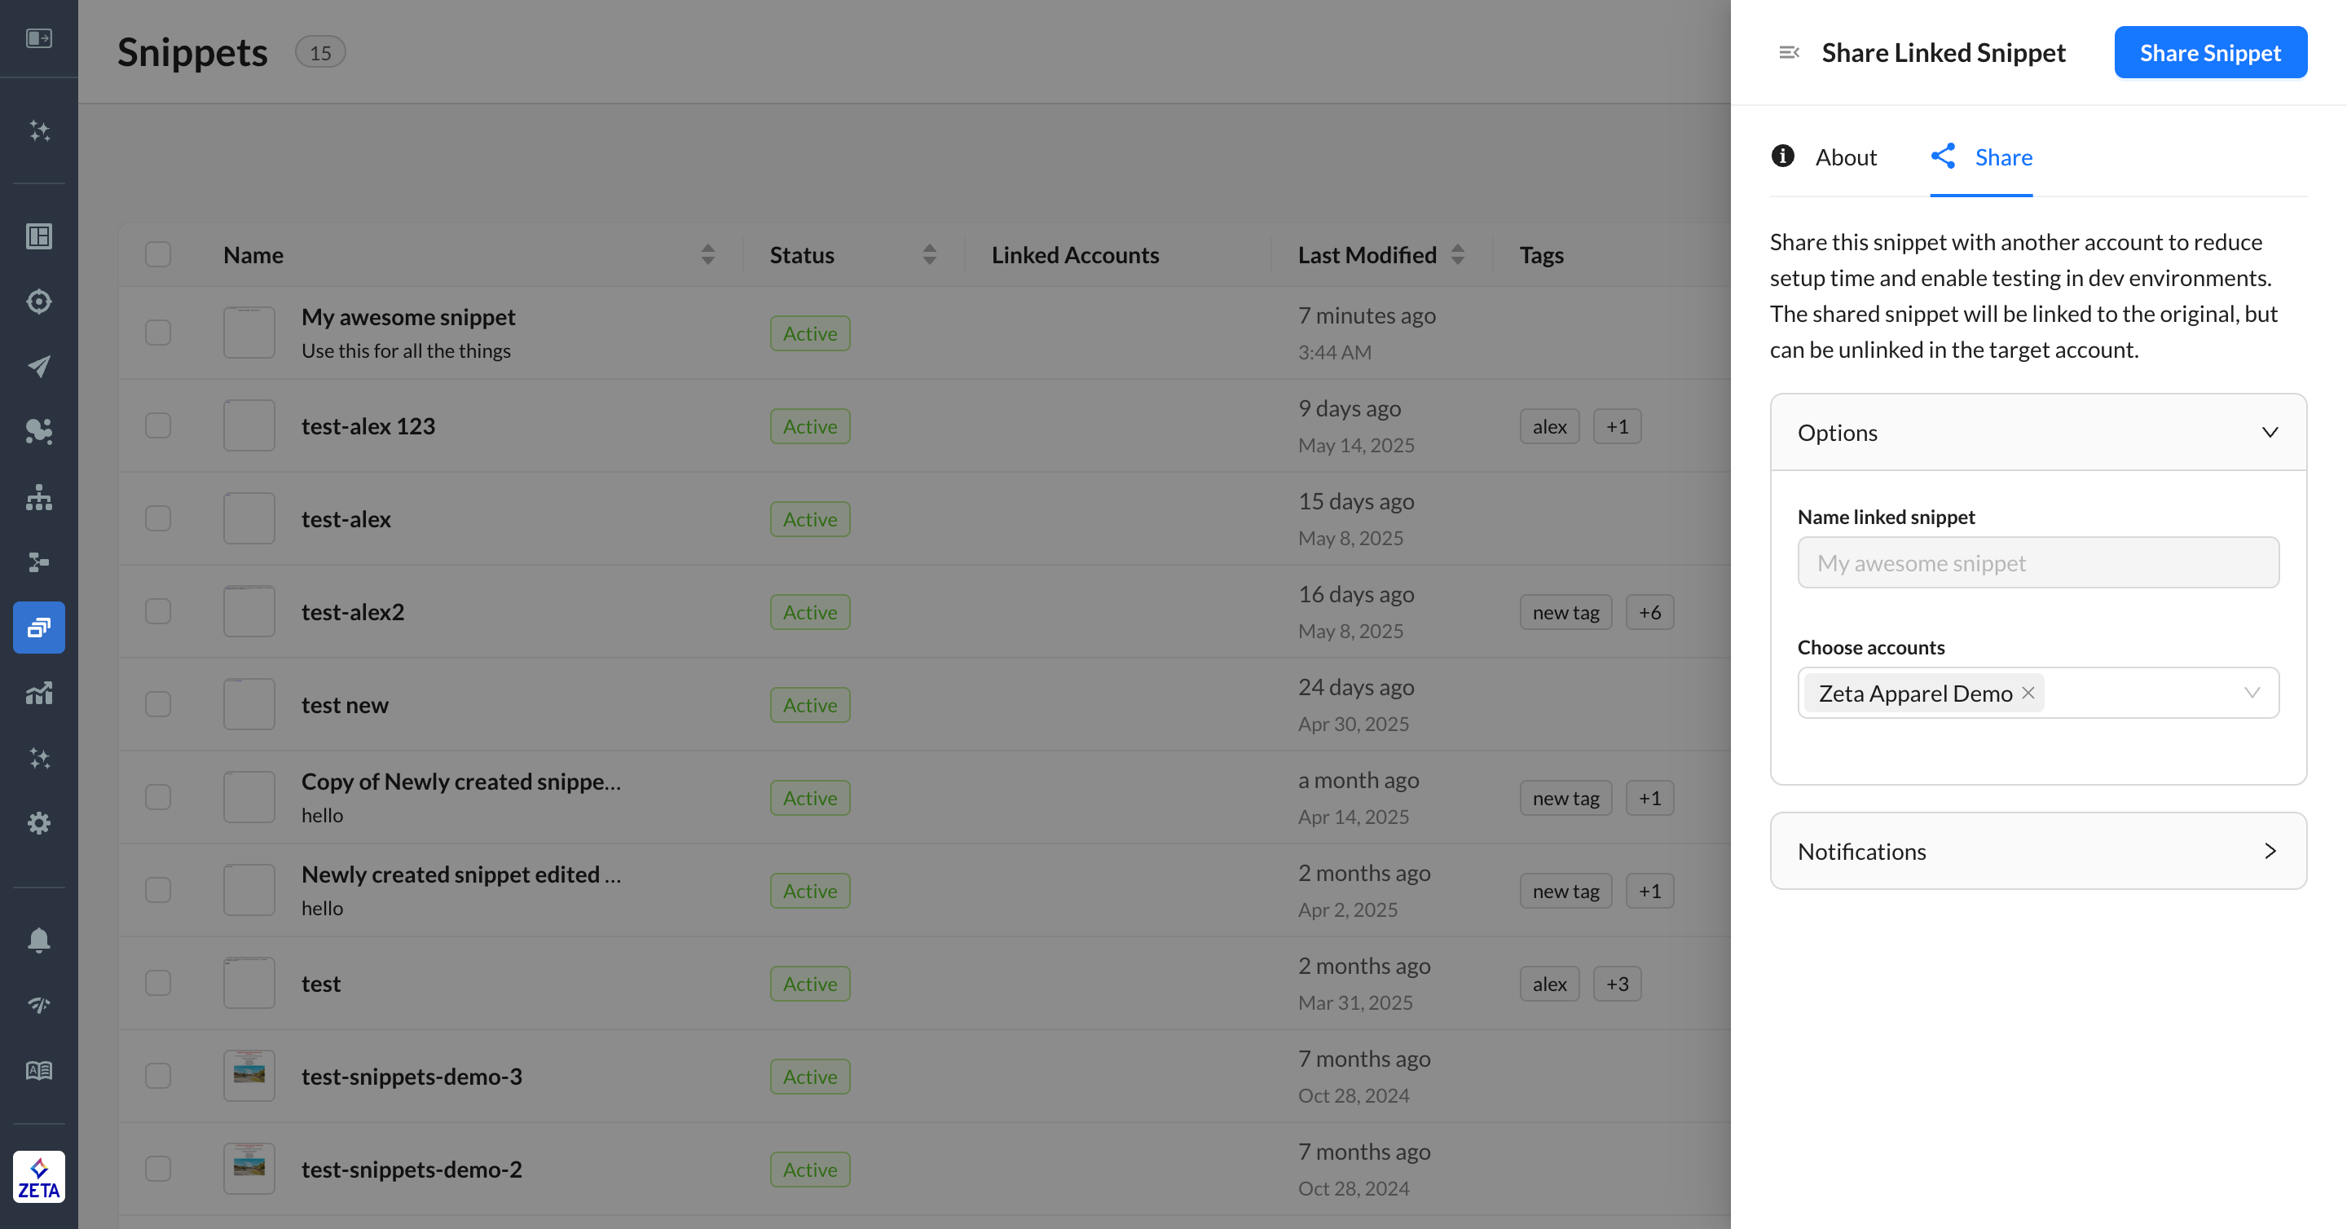Open the settings gear icon in sidebar

click(x=38, y=824)
